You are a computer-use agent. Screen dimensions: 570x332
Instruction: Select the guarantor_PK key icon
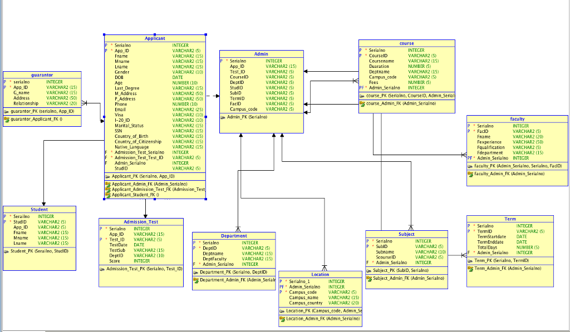click(x=8, y=112)
